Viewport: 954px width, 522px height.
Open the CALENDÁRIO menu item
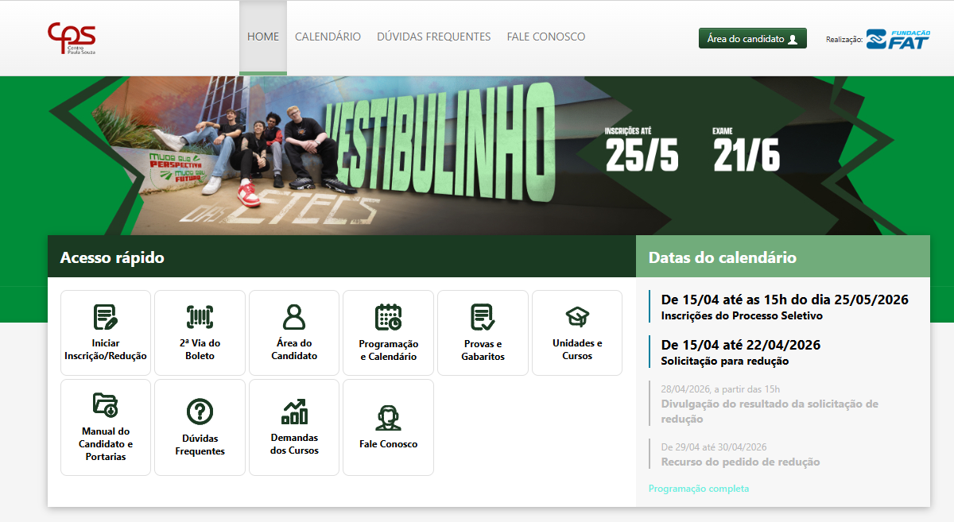328,37
